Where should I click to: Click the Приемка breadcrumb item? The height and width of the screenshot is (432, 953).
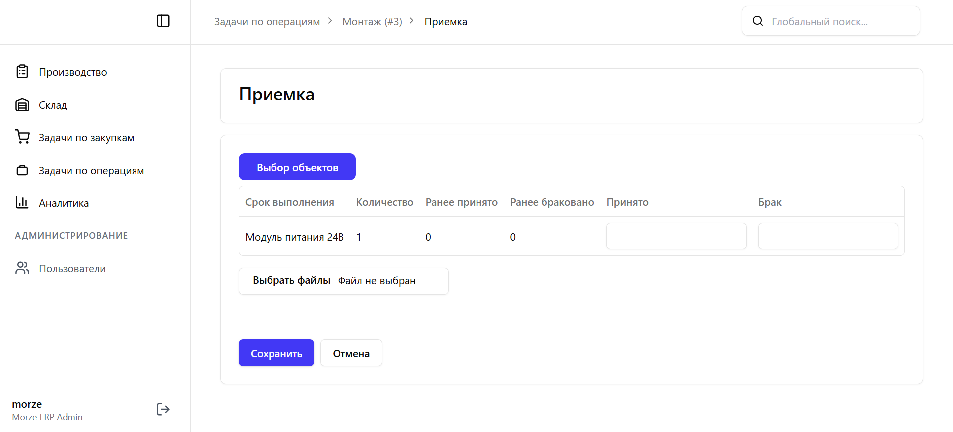click(446, 22)
